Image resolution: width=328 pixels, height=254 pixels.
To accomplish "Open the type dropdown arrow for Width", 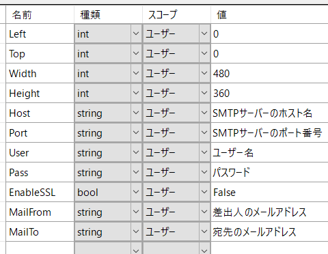I will (136, 73).
